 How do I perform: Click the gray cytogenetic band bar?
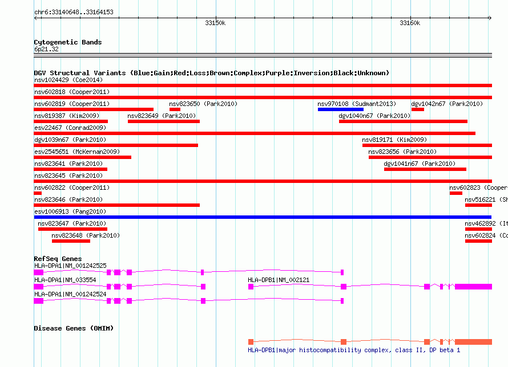click(263, 55)
